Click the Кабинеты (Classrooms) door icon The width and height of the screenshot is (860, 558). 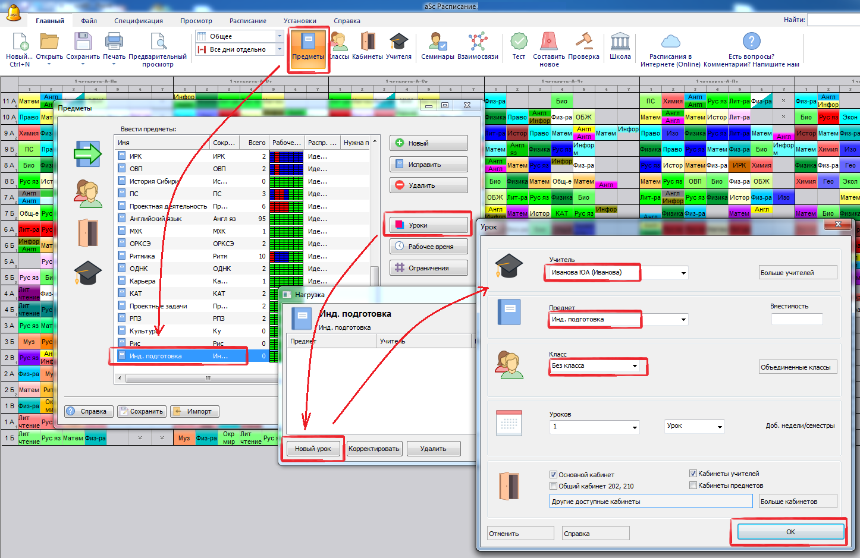point(367,46)
